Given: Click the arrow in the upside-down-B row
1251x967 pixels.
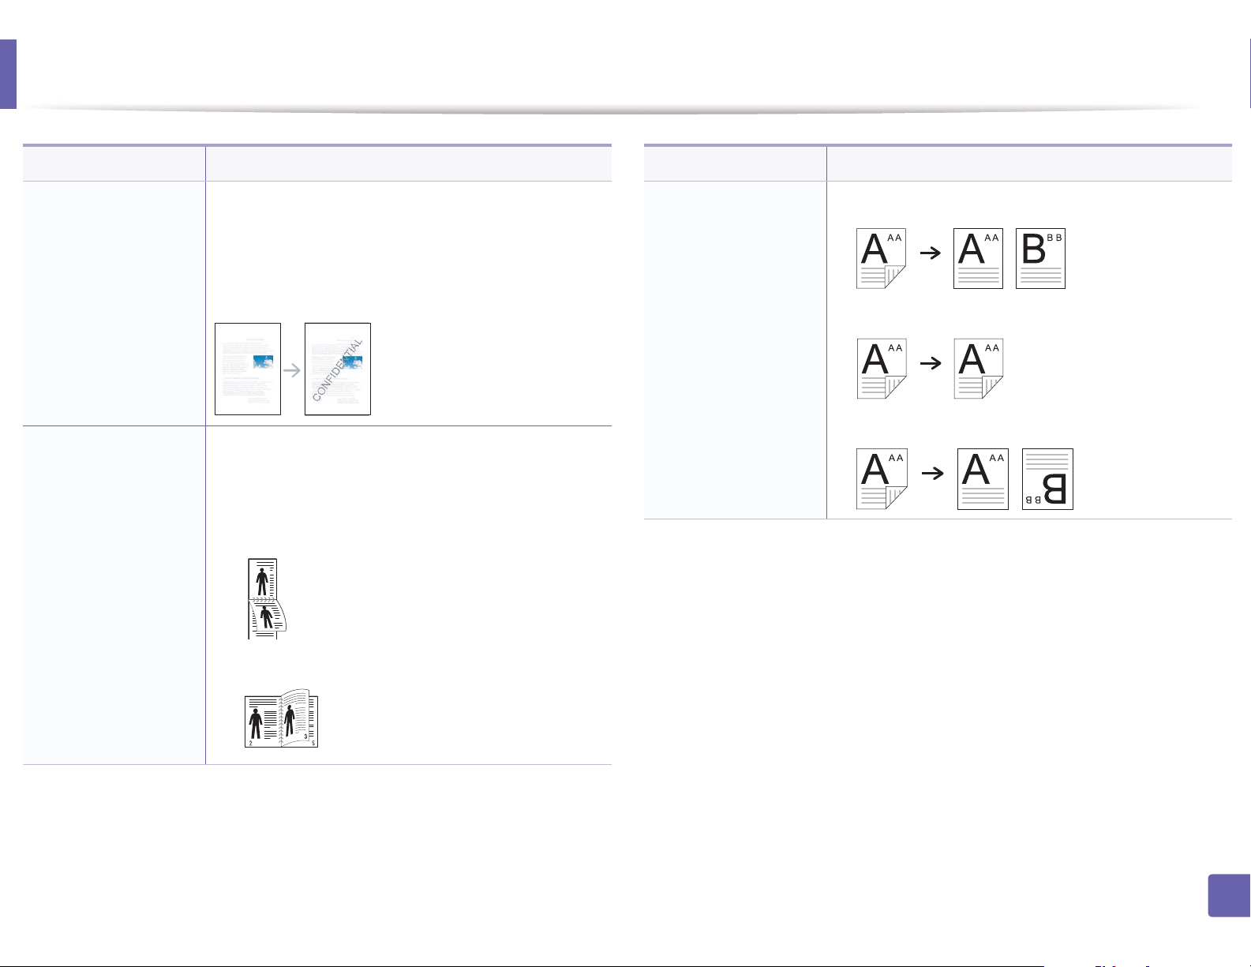Looking at the screenshot, I should click(x=933, y=474).
